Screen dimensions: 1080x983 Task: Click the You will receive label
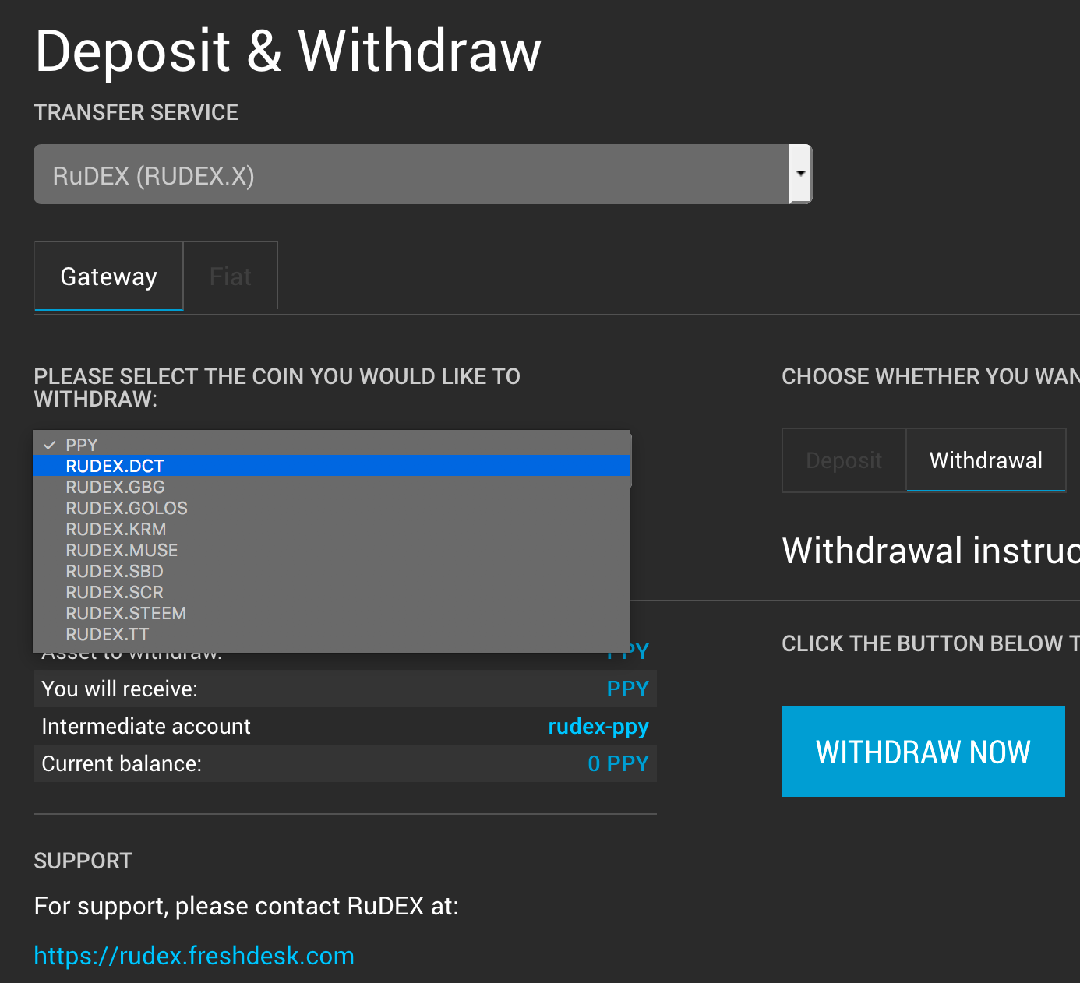tap(119, 689)
